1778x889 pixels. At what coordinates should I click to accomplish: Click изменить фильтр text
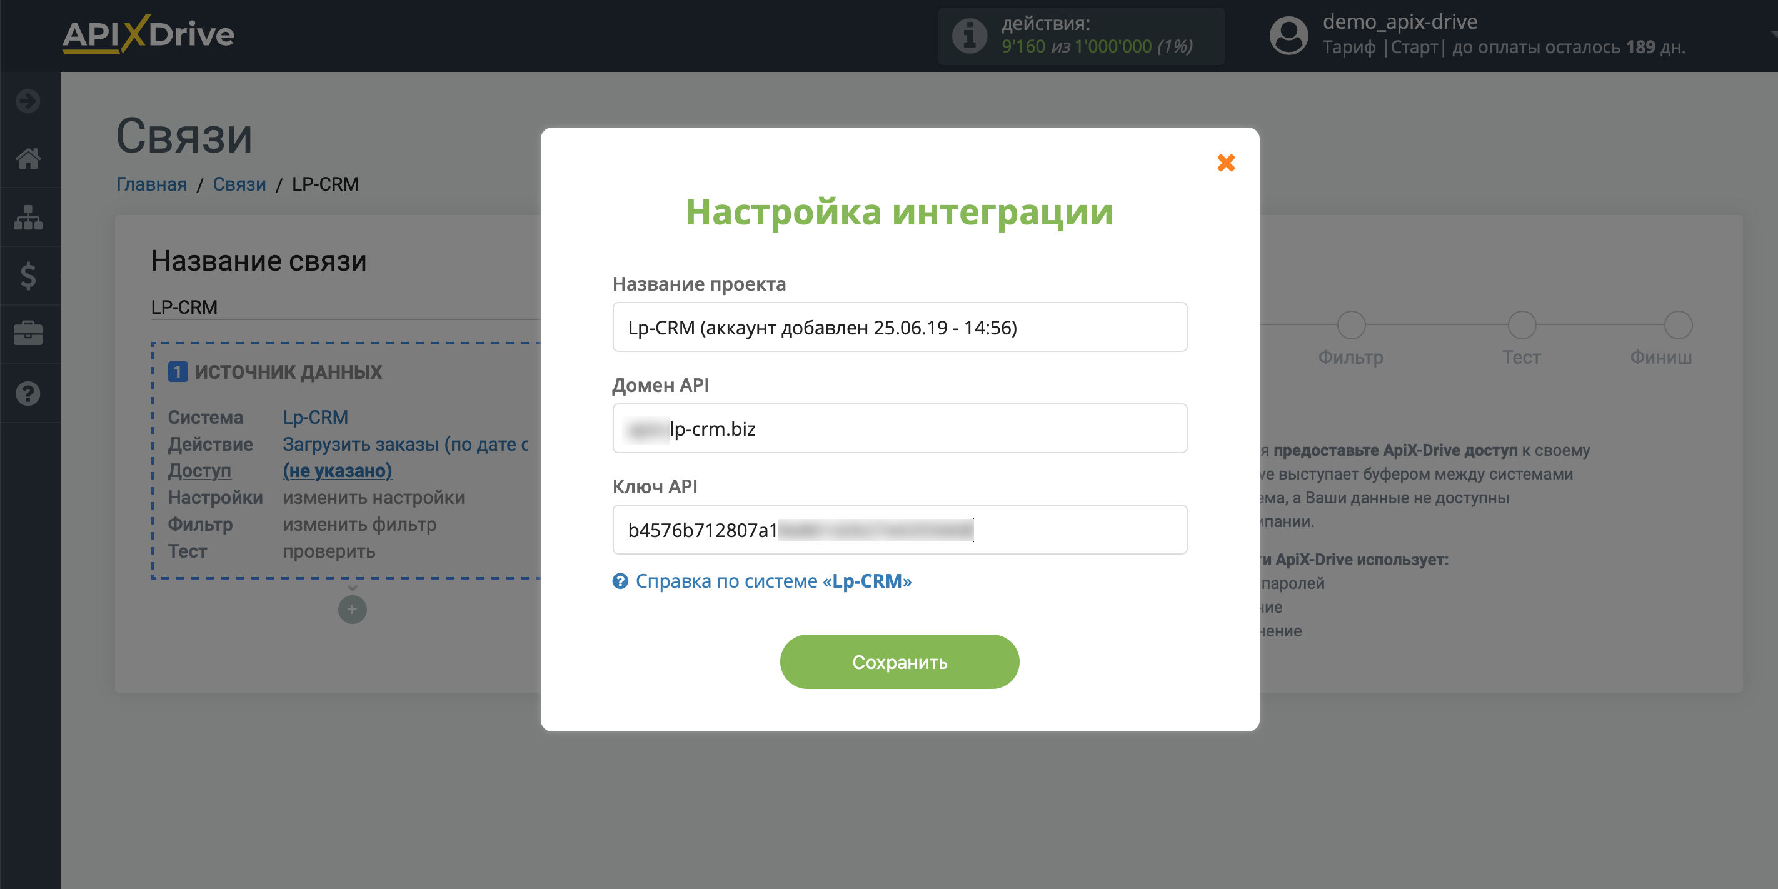pos(359,525)
